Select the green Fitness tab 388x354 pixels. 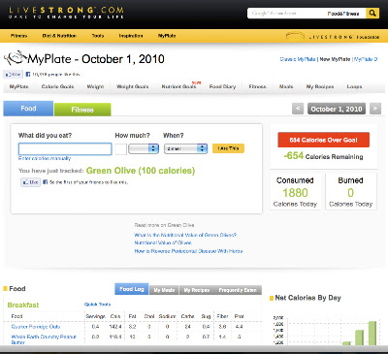[82, 110]
